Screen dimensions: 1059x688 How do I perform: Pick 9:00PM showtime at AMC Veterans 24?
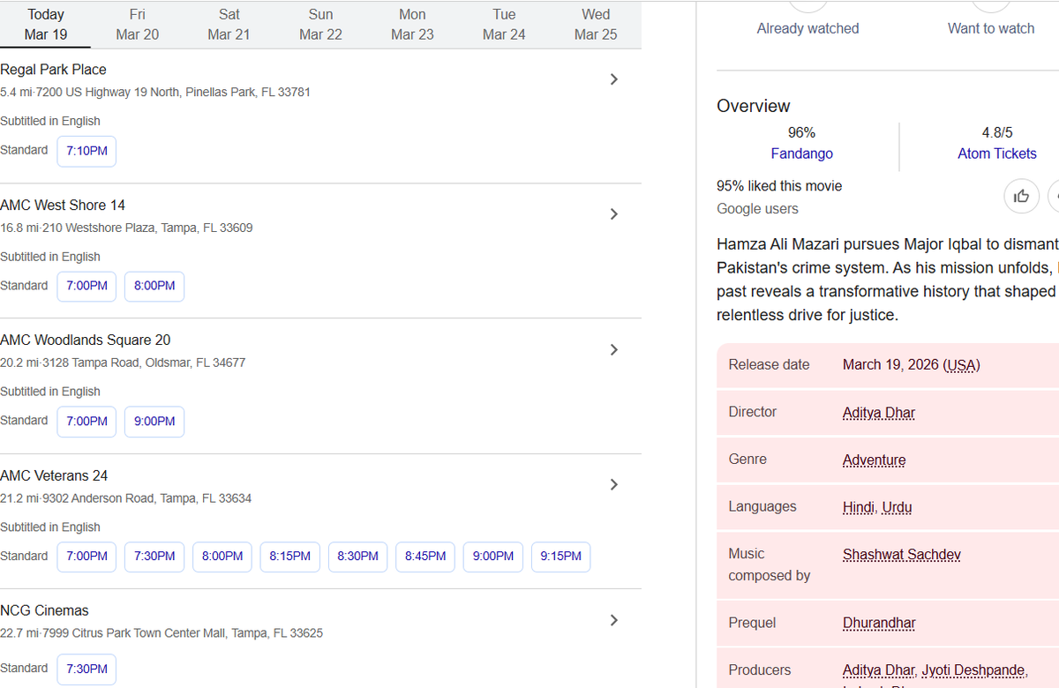[x=493, y=557]
